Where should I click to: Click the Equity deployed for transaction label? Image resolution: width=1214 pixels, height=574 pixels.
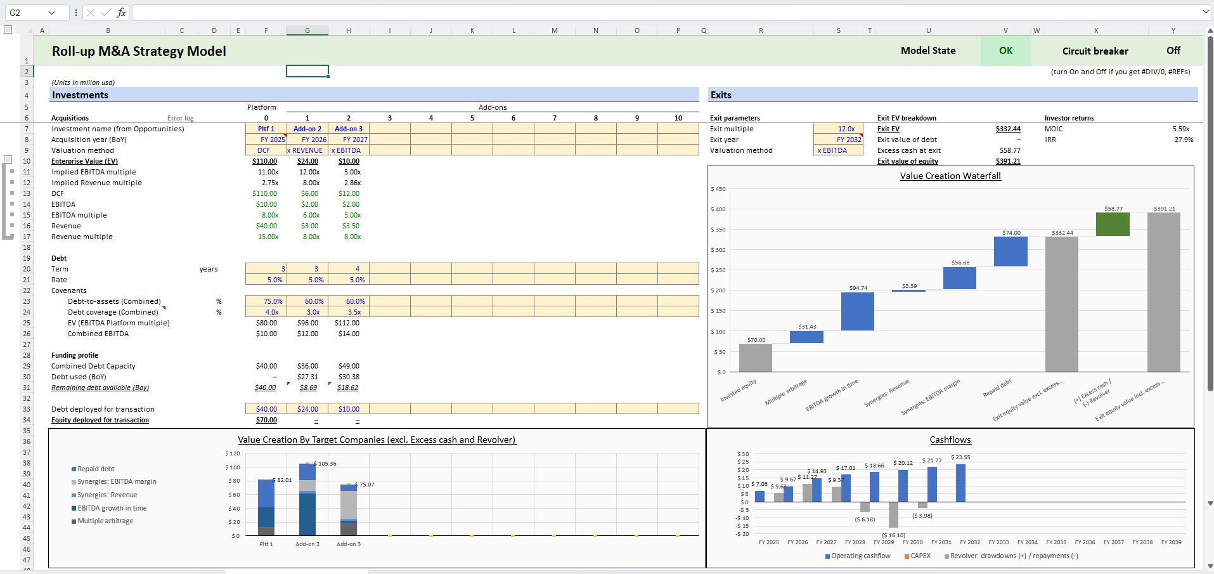click(x=100, y=420)
